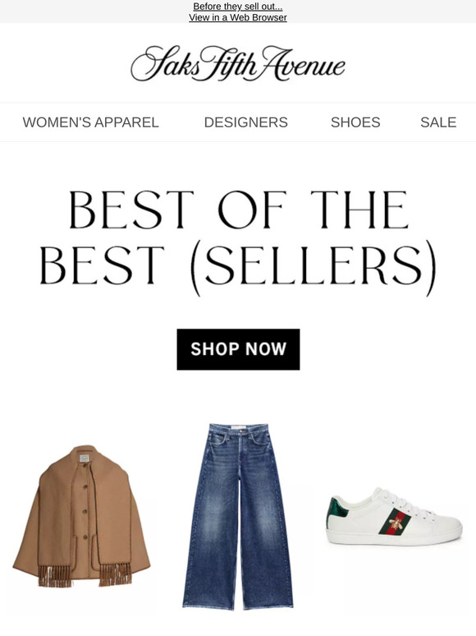Screen dimensions: 476x636
Task: Click the green heel tab of the sneaker
Action: pos(336,512)
